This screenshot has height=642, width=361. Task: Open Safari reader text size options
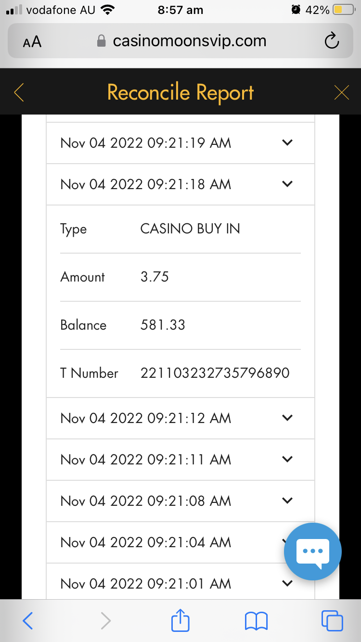point(32,42)
